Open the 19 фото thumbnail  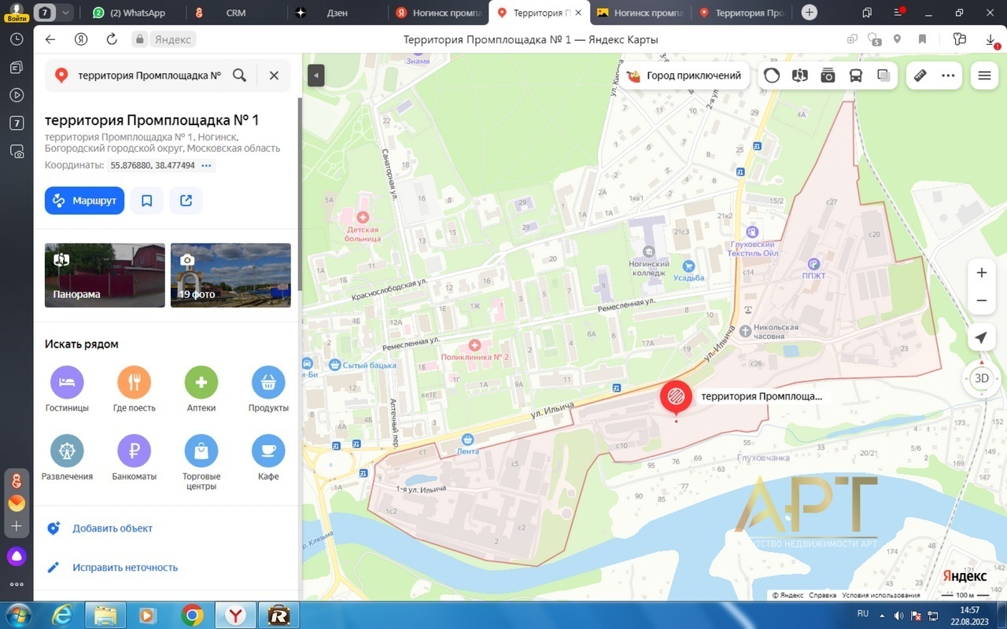pos(231,275)
